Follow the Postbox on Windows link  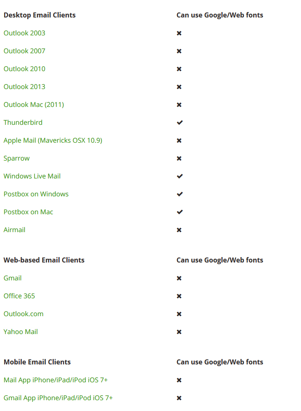tap(36, 194)
